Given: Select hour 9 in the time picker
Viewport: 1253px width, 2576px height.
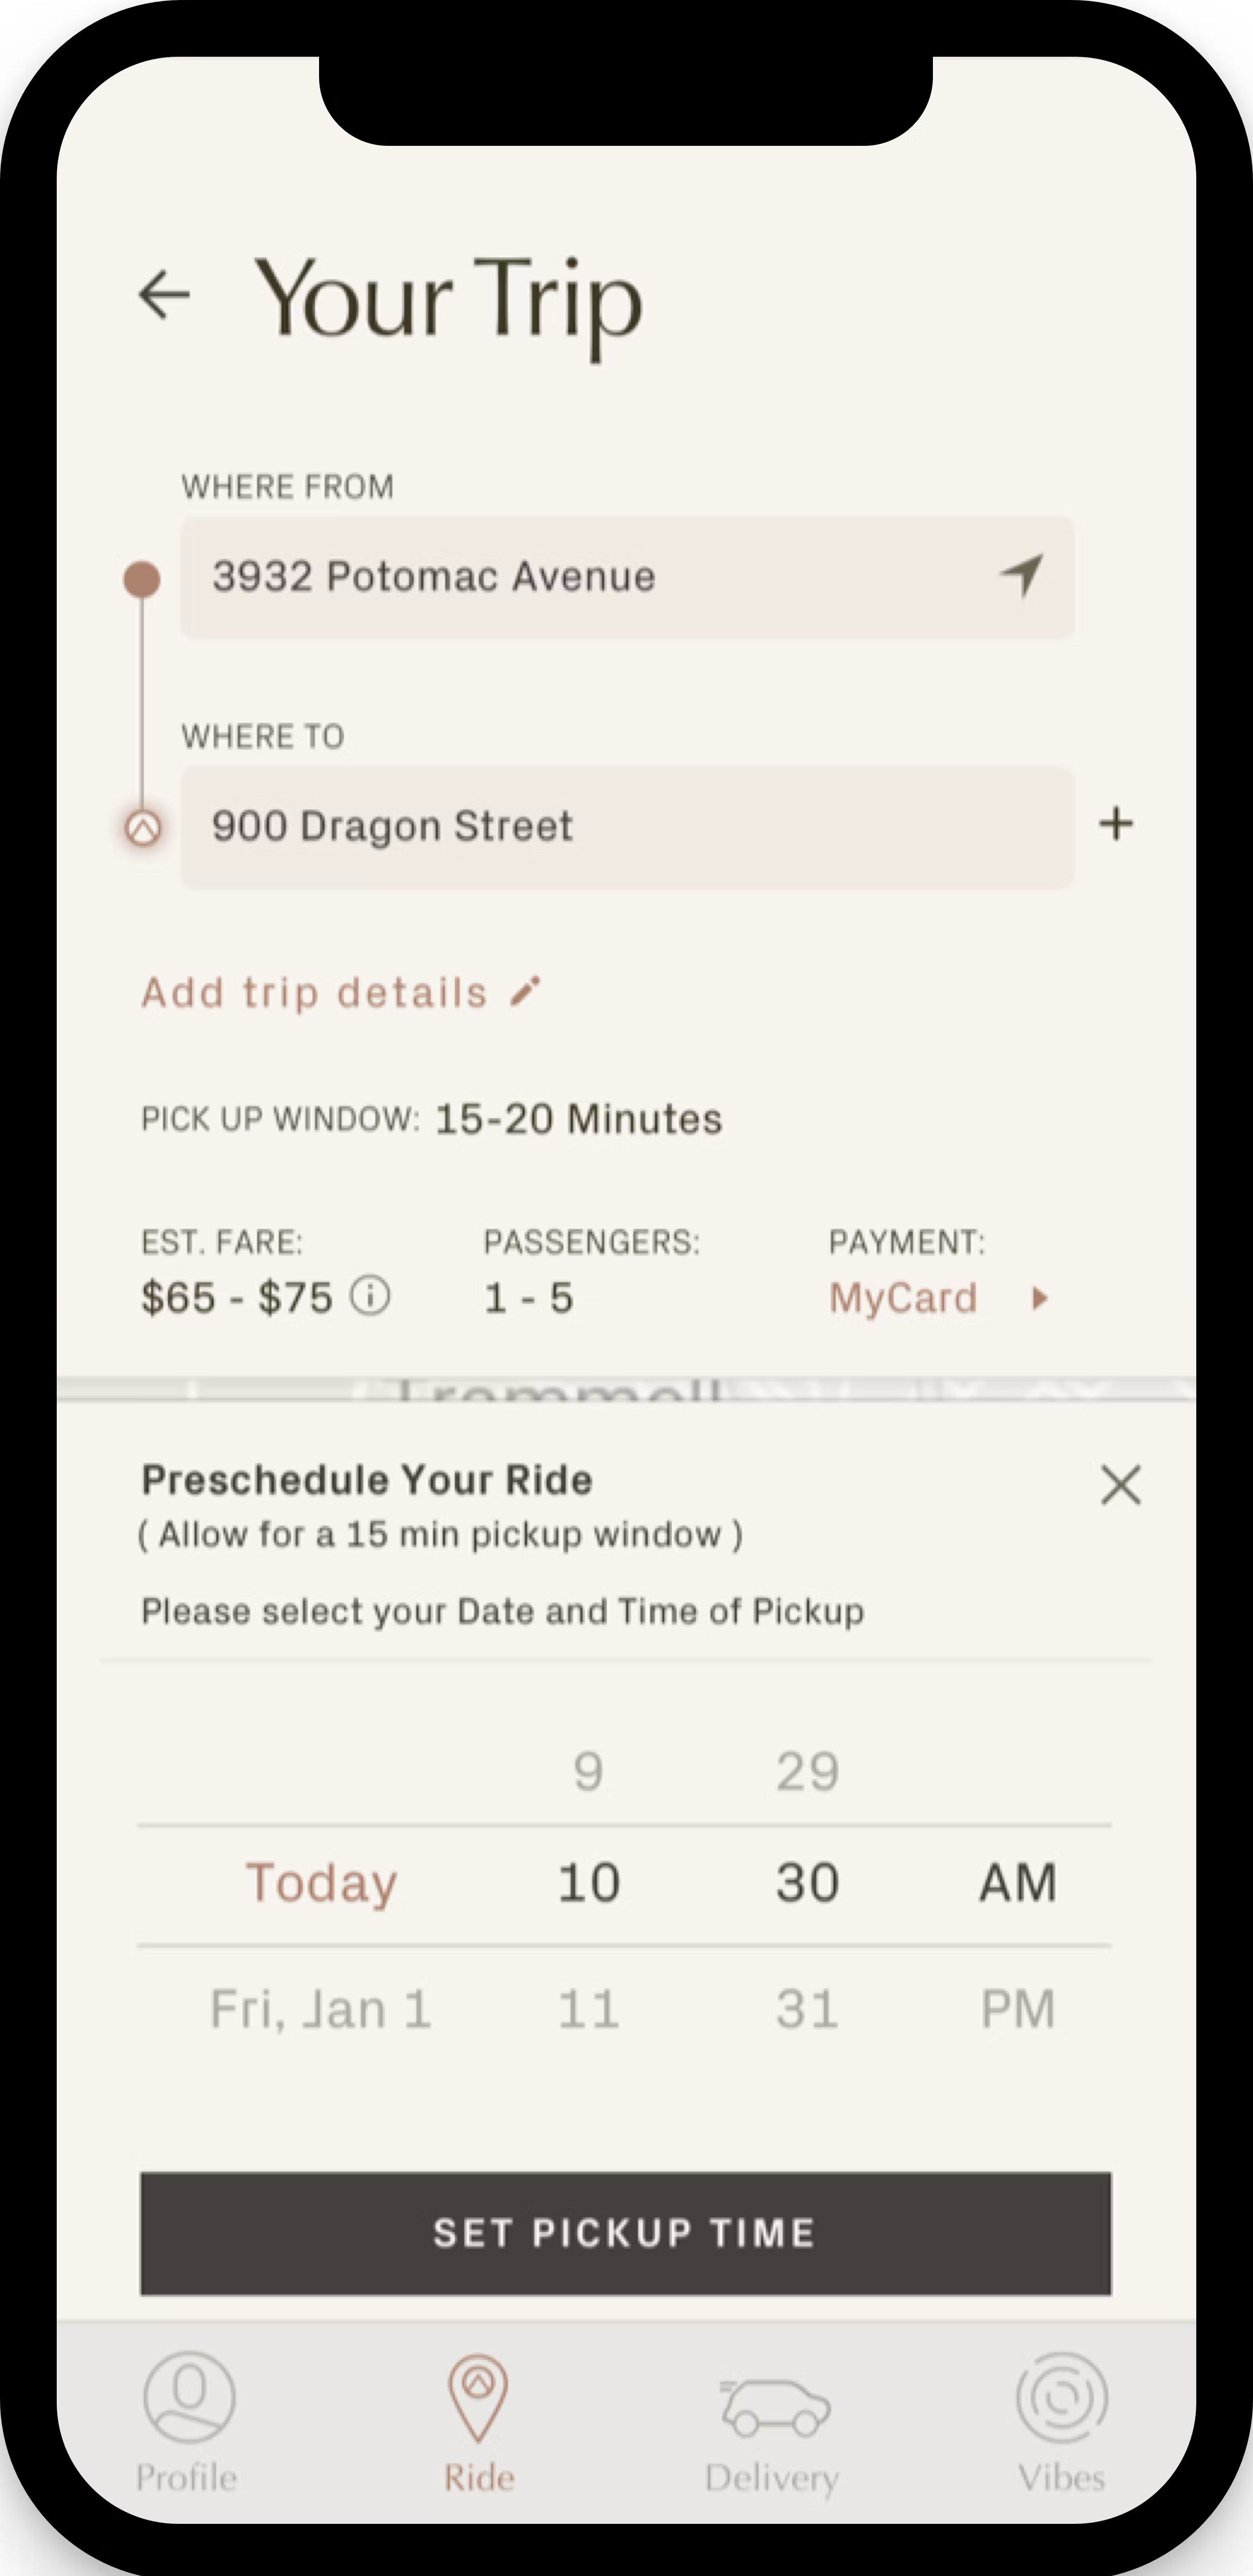Looking at the screenshot, I should [588, 1772].
